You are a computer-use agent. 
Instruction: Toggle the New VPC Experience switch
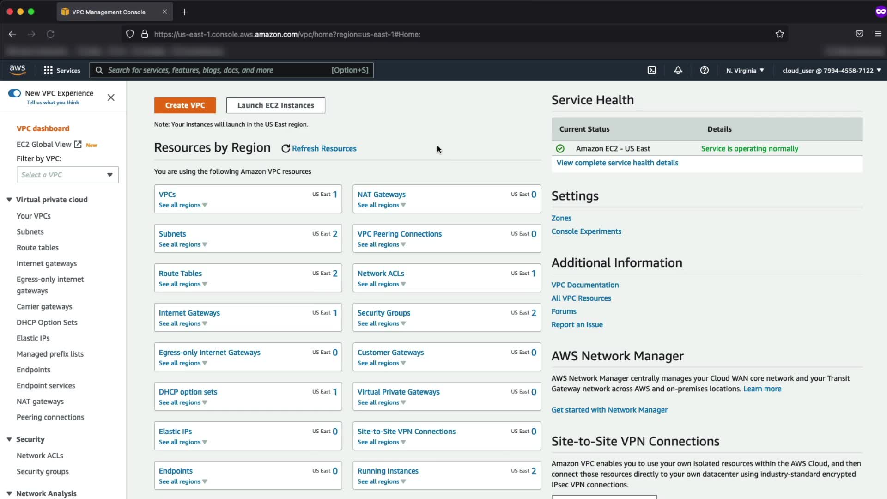click(x=14, y=93)
